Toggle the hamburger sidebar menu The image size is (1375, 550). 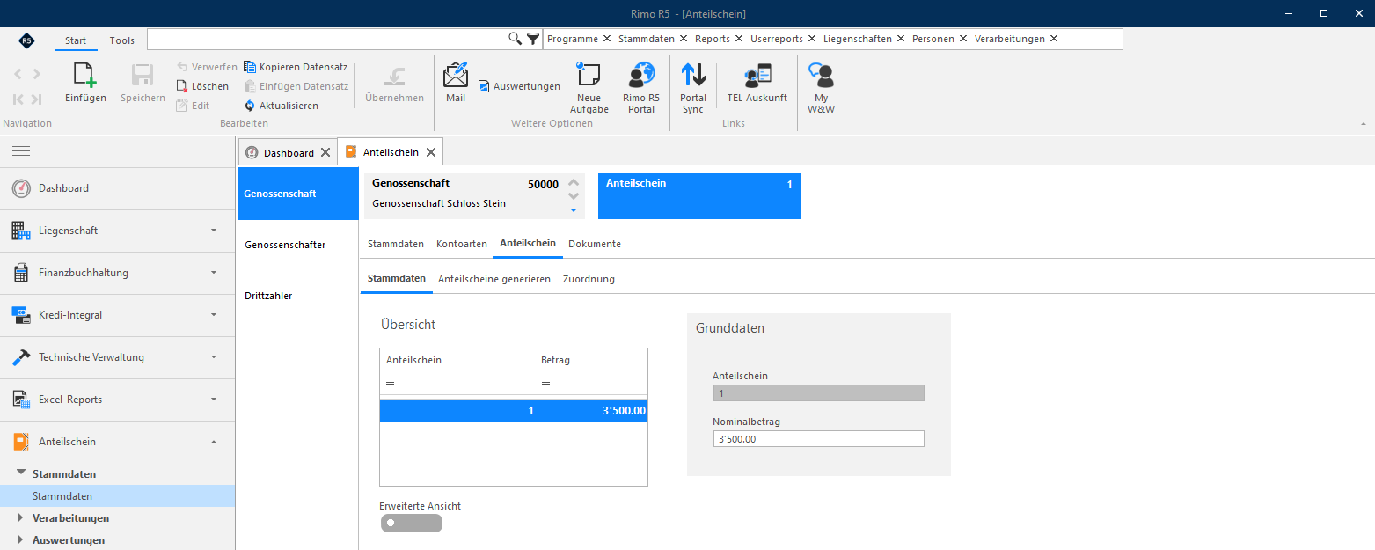coord(21,151)
